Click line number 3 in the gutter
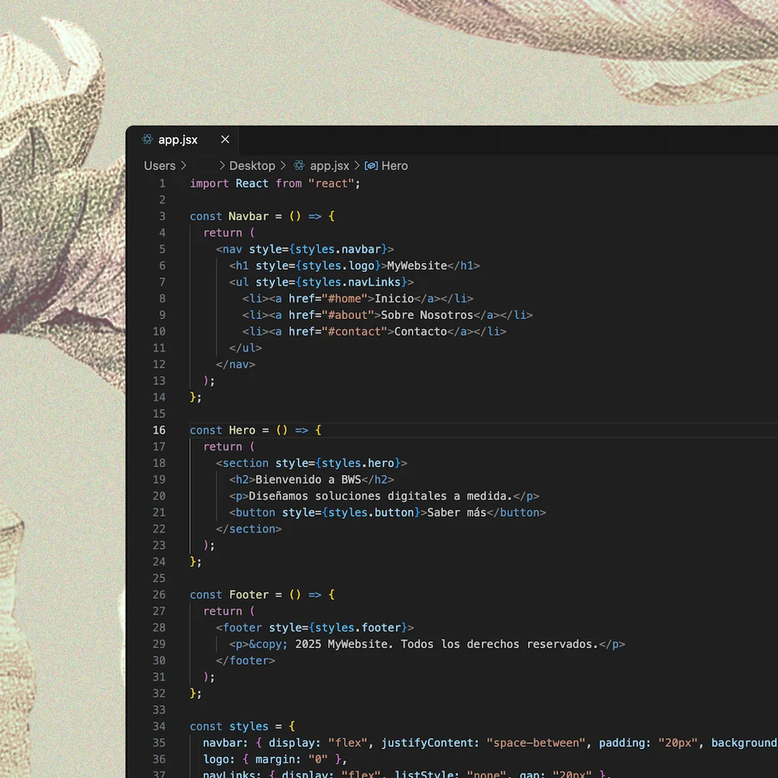 (x=163, y=217)
